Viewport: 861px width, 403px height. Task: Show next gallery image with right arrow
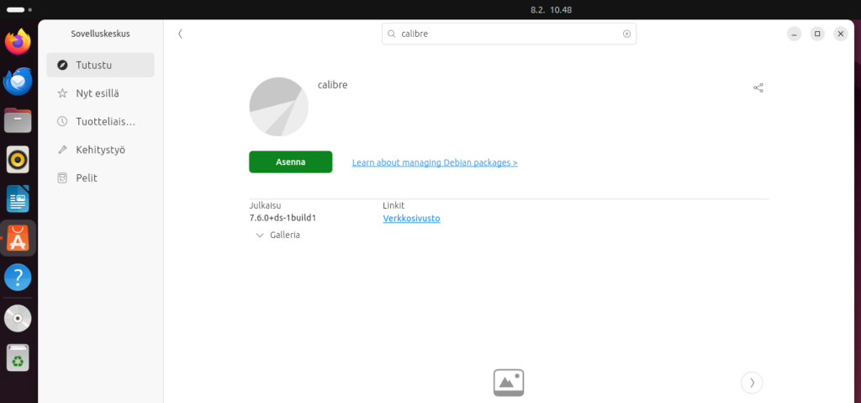click(x=752, y=383)
